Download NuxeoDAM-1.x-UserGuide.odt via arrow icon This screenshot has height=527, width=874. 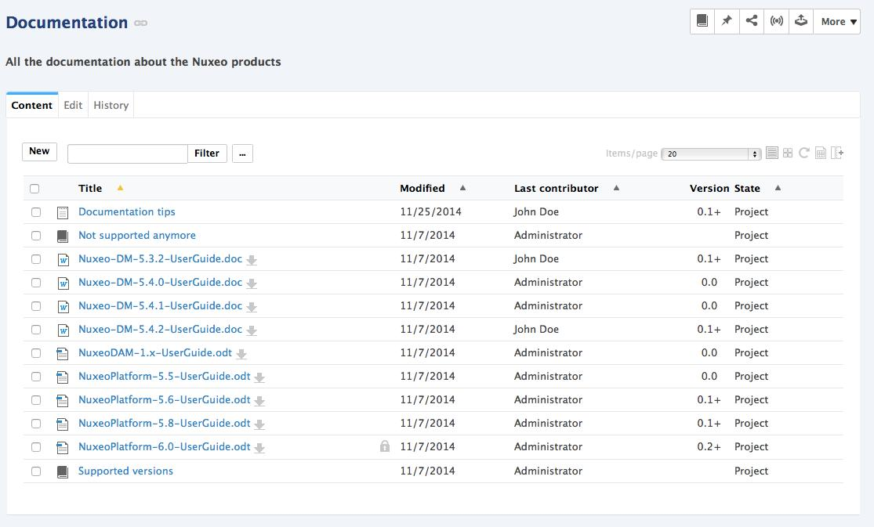pyautogui.click(x=241, y=354)
